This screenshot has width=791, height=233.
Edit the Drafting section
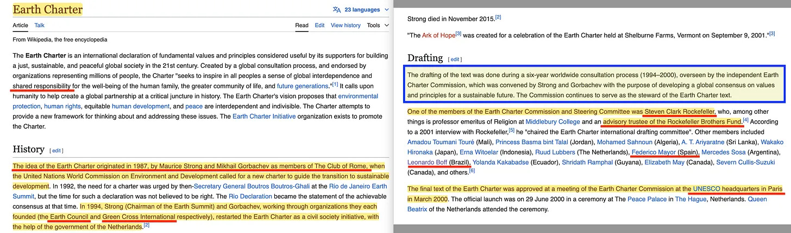coord(455,59)
